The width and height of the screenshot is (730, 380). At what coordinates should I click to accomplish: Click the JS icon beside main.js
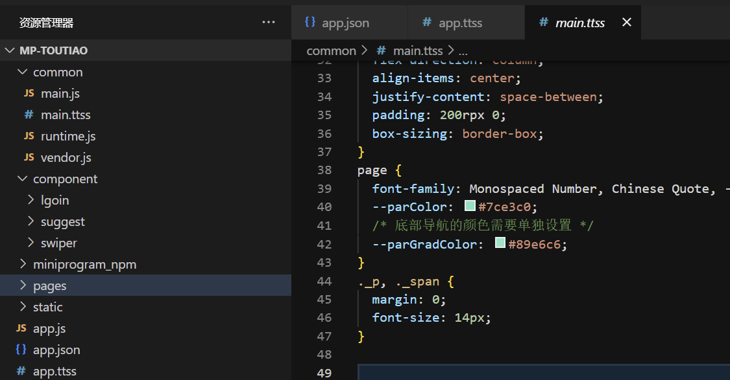[29, 93]
